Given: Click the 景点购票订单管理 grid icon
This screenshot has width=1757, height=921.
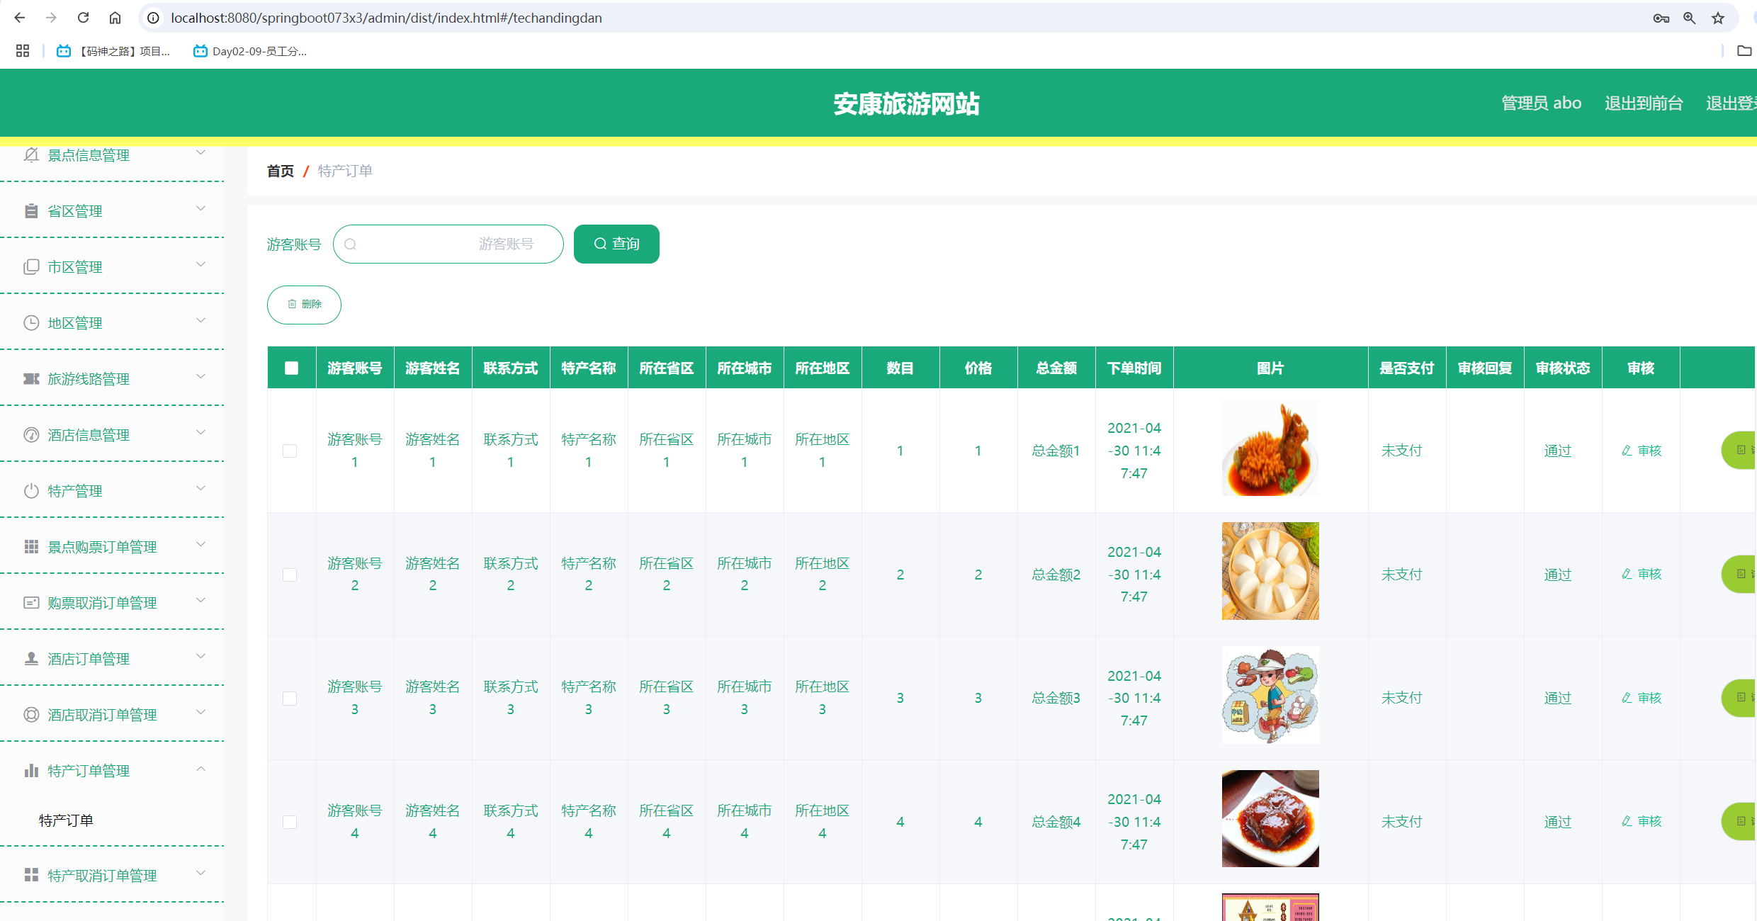Looking at the screenshot, I should coord(31,547).
